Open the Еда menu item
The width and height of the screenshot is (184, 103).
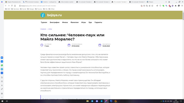(90, 22)
